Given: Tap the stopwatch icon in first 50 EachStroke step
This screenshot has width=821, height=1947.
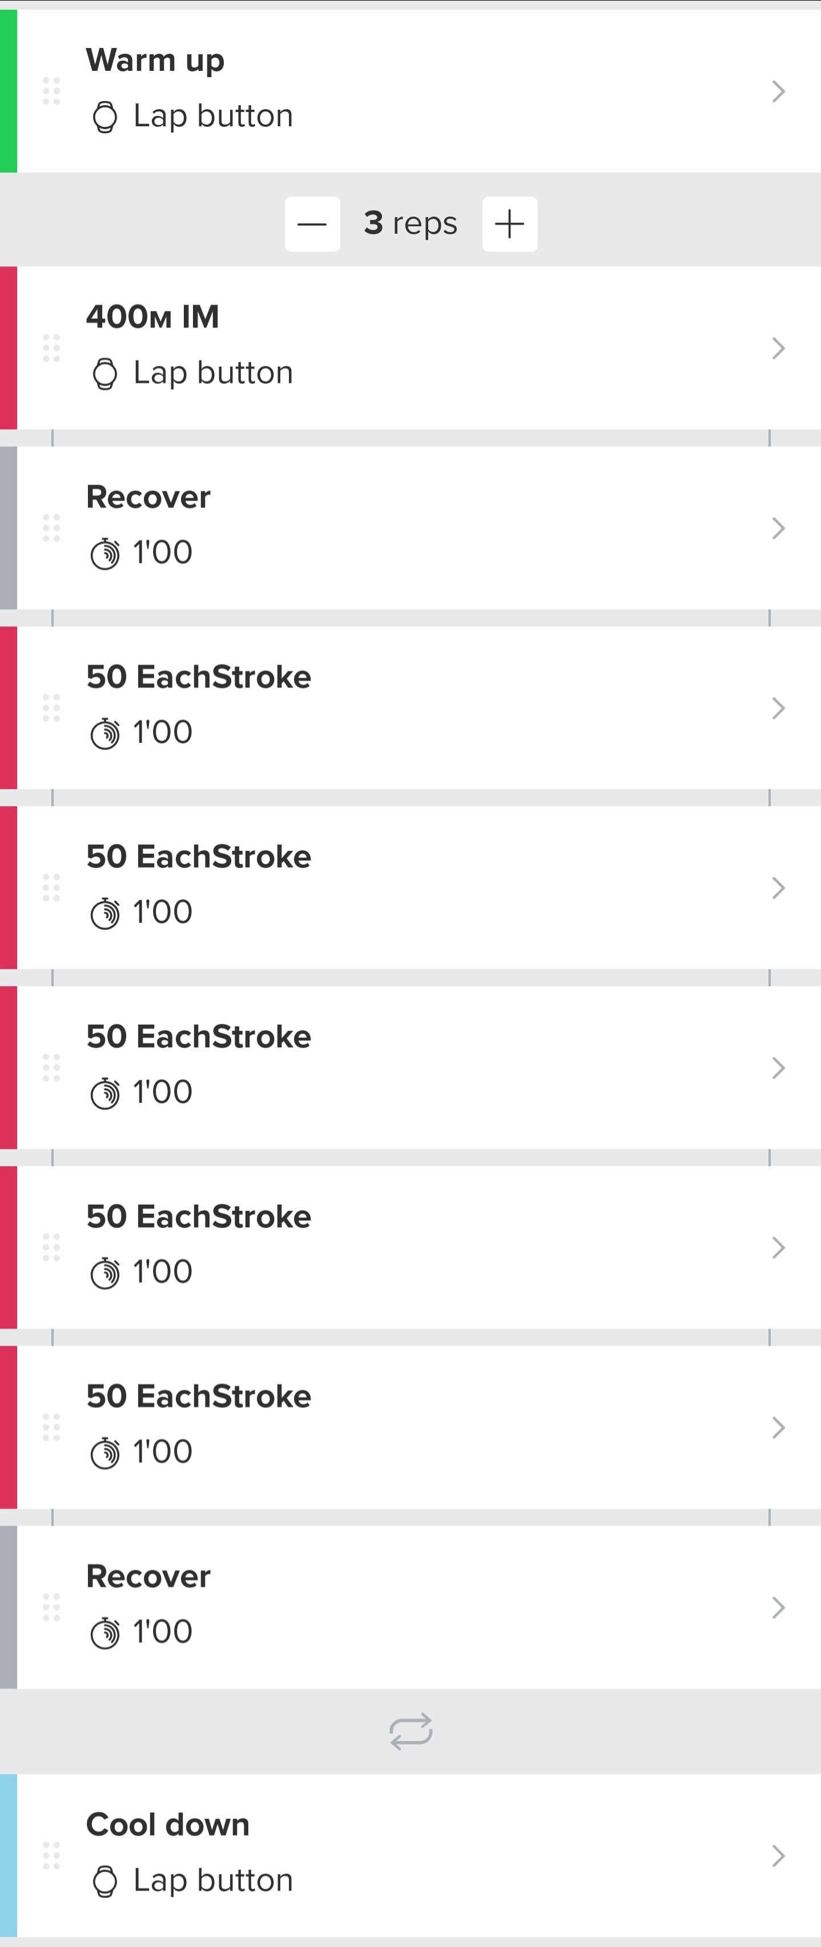Looking at the screenshot, I should 105,733.
